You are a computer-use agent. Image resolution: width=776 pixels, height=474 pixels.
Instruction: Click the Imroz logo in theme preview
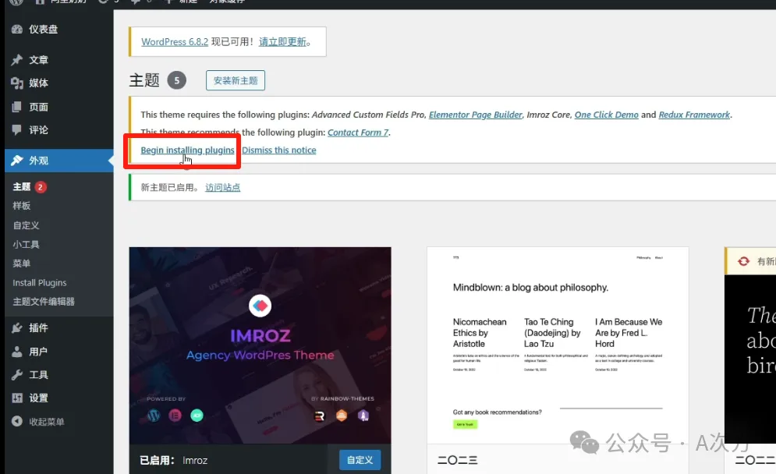260,306
